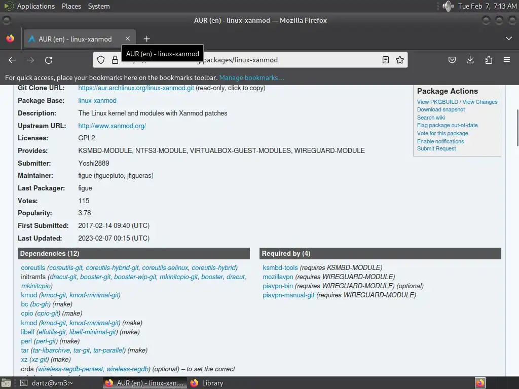Viewport: 519px width, 389px height.
Task: Copy the Git Clone URL link
Action: pyautogui.click(x=136, y=88)
